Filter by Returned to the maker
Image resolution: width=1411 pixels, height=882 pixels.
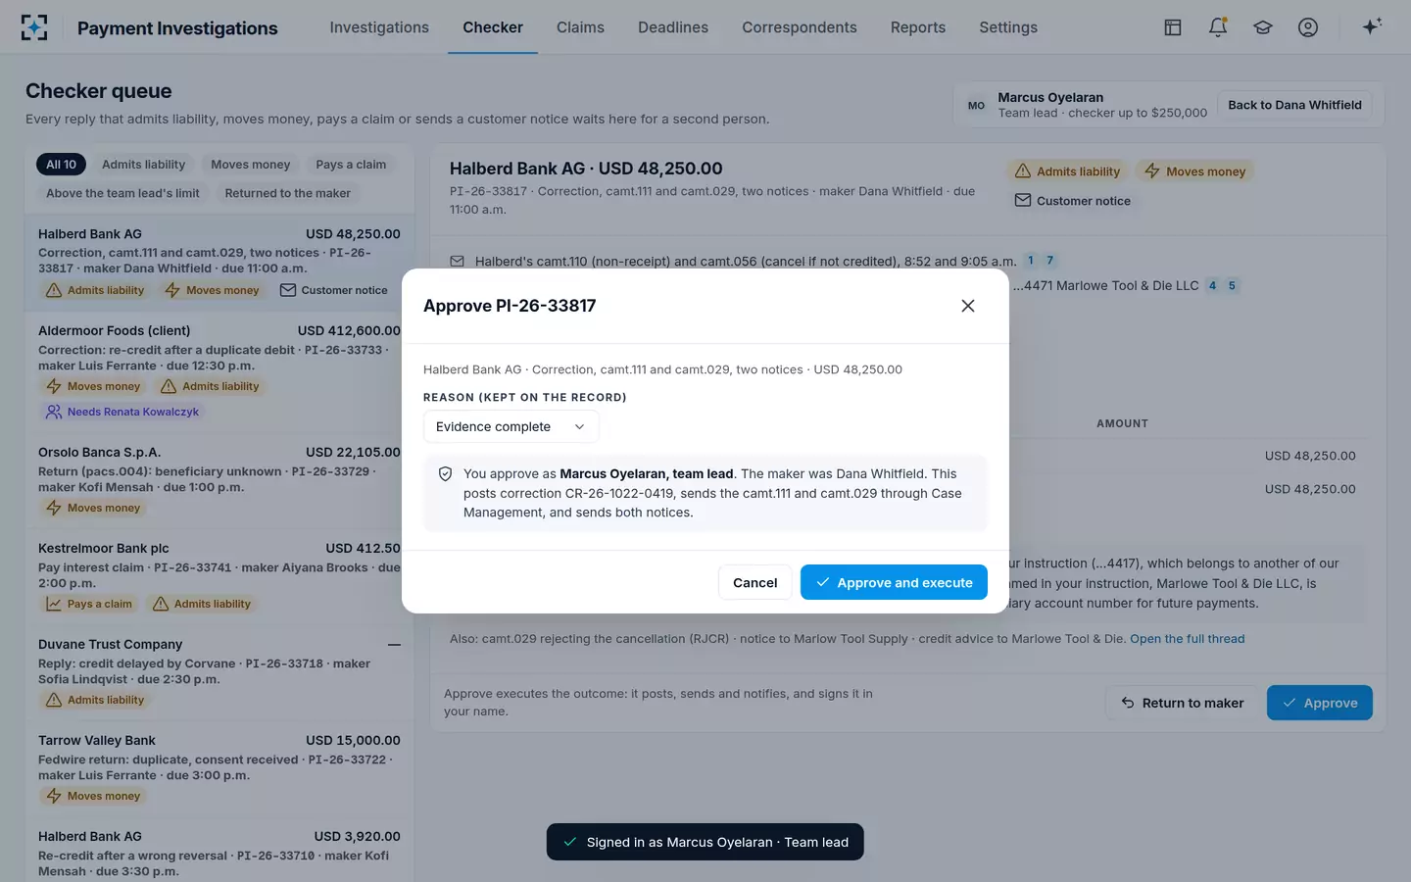point(287,193)
